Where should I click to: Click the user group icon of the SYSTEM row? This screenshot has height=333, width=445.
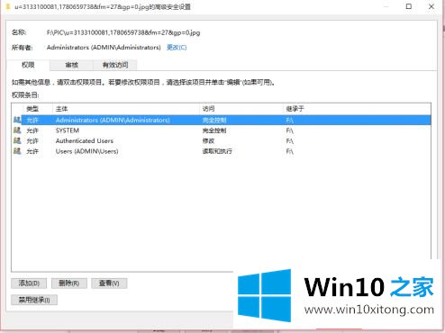click(17, 130)
